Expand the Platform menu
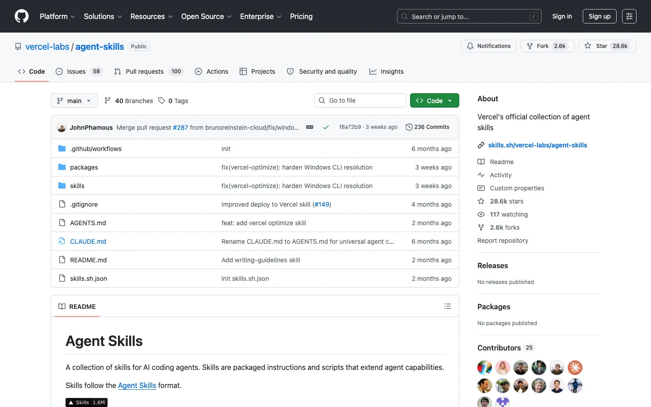Screen dimensions: 651x407 pos(57,16)
